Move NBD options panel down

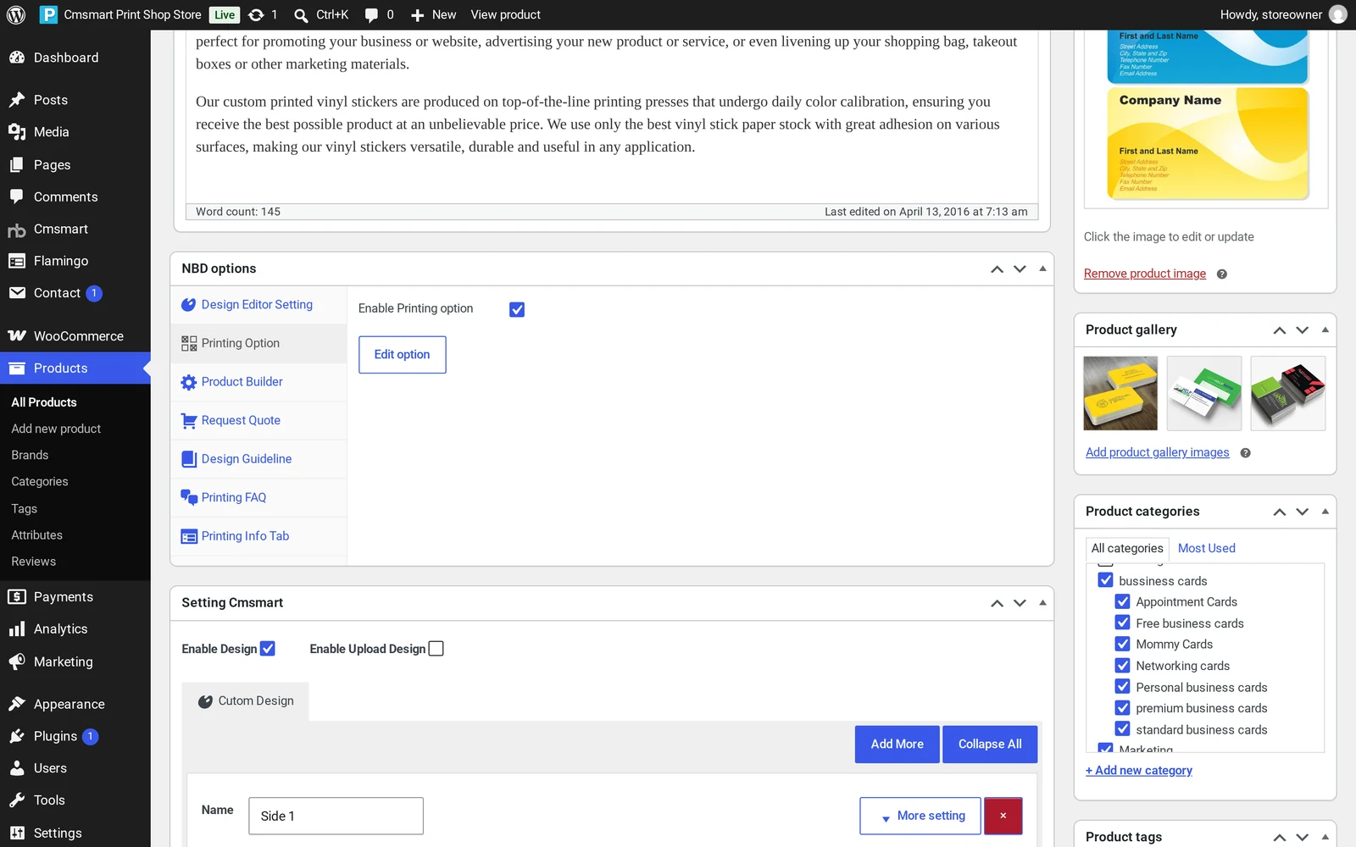coord(1020,268)
